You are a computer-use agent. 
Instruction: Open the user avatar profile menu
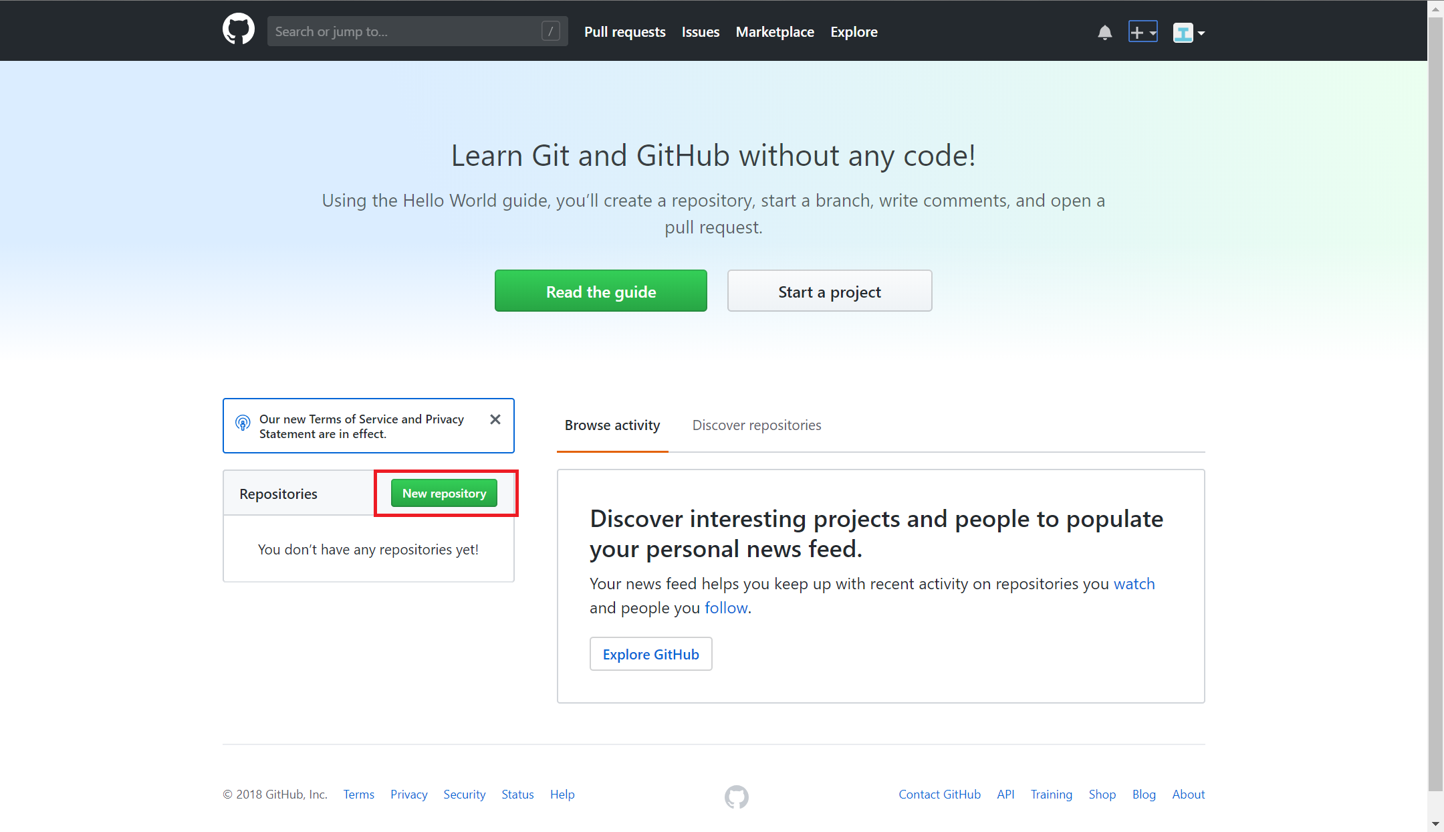[x=1188, y=32]
